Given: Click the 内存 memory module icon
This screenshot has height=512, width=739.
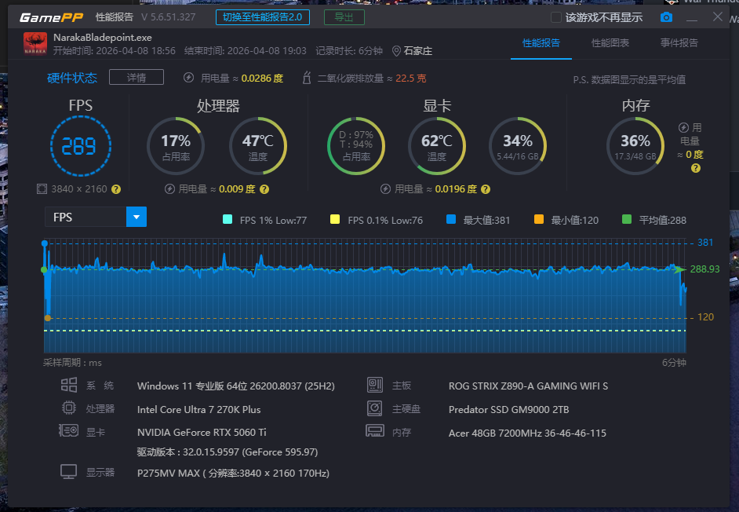Looking at the screenshot, I should click(374, 430).
